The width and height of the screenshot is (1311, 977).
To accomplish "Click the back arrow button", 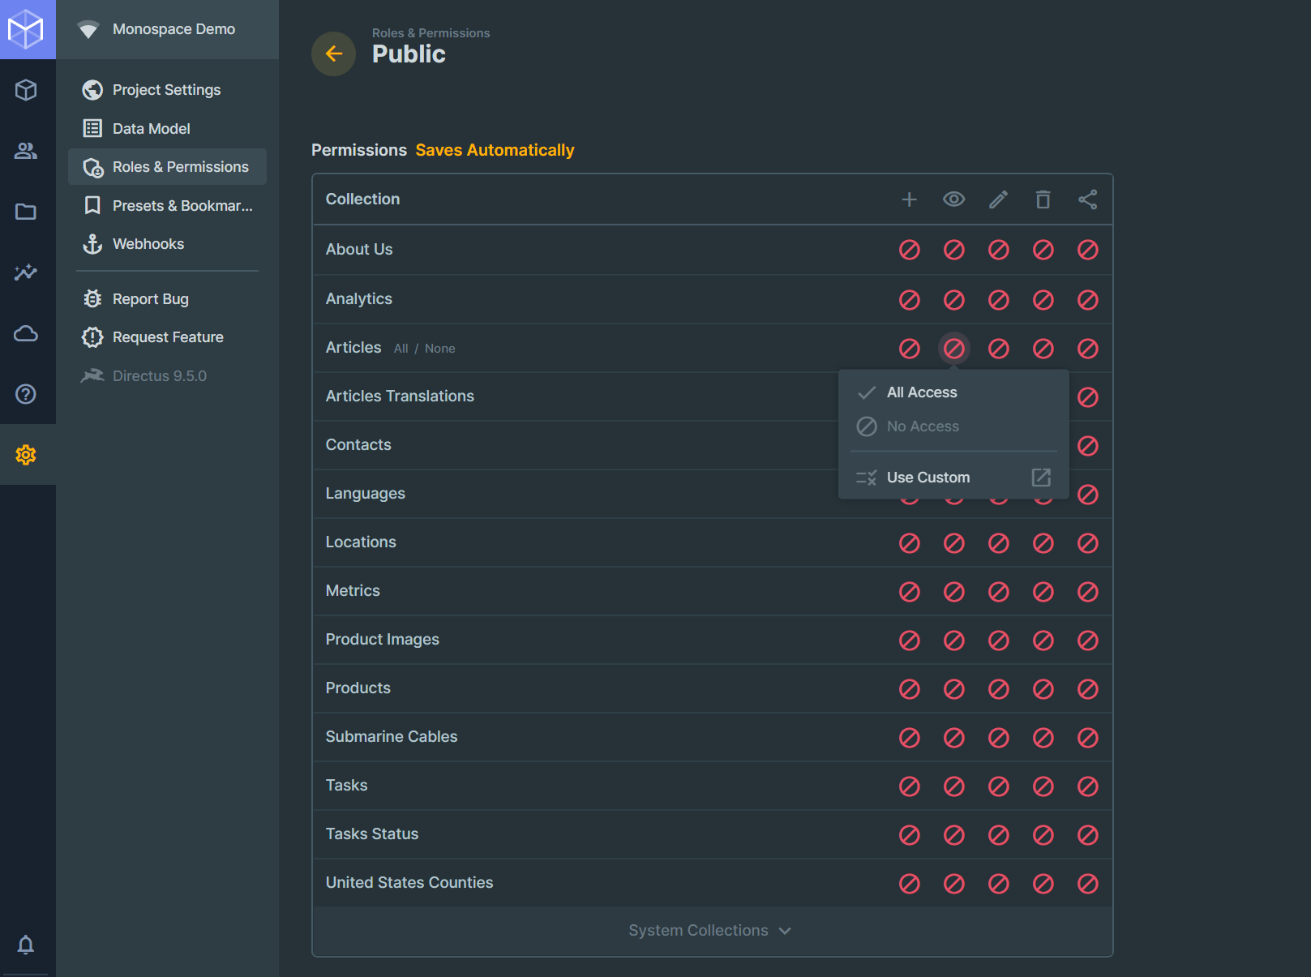I will pyautogui.click(x=333, y=54).
